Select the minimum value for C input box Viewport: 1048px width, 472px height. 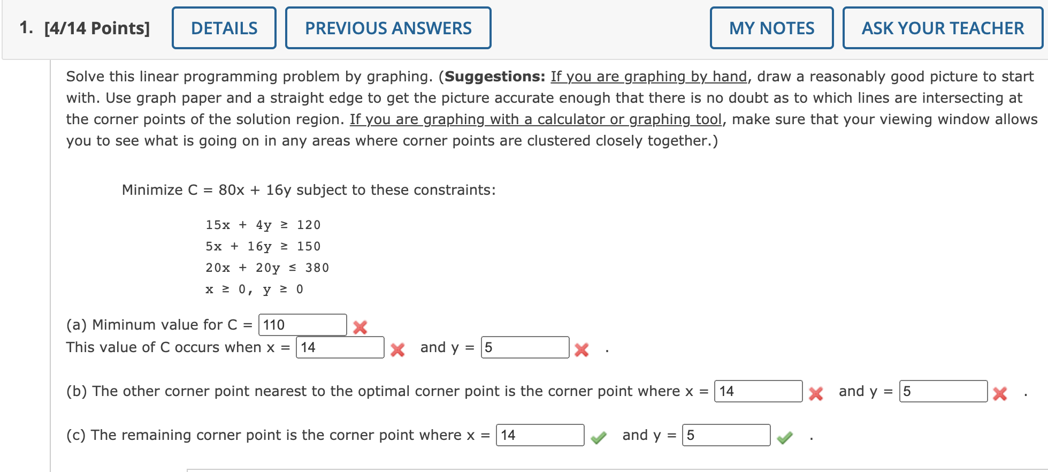coord(303,324)
